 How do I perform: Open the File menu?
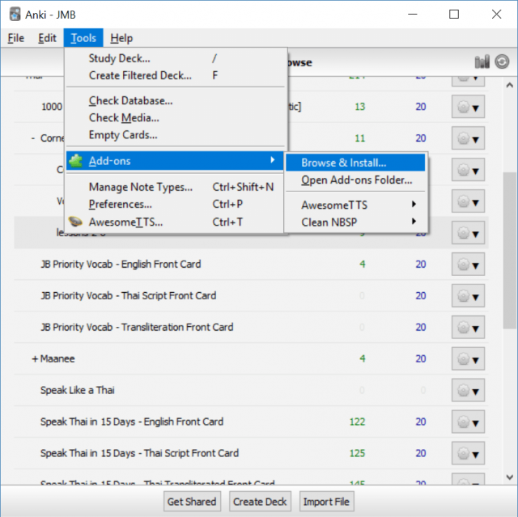point(16,38)
